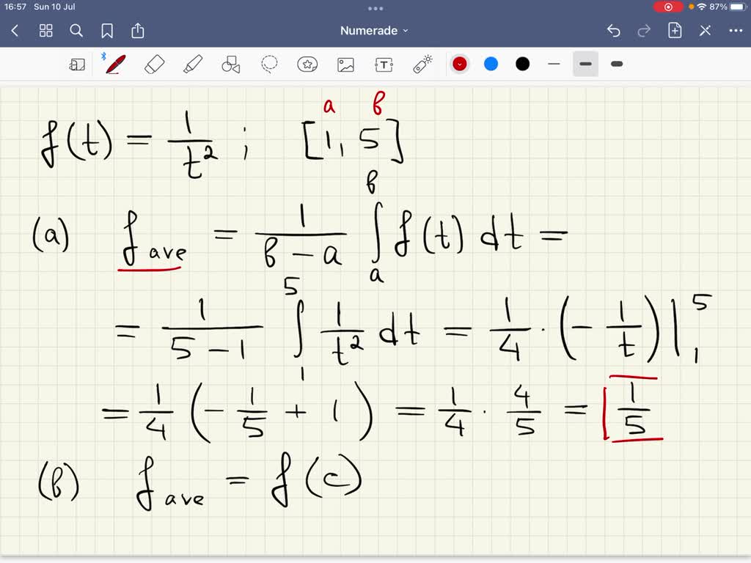
Task: Select the blue ink color swatch
Action: [491, 64]
